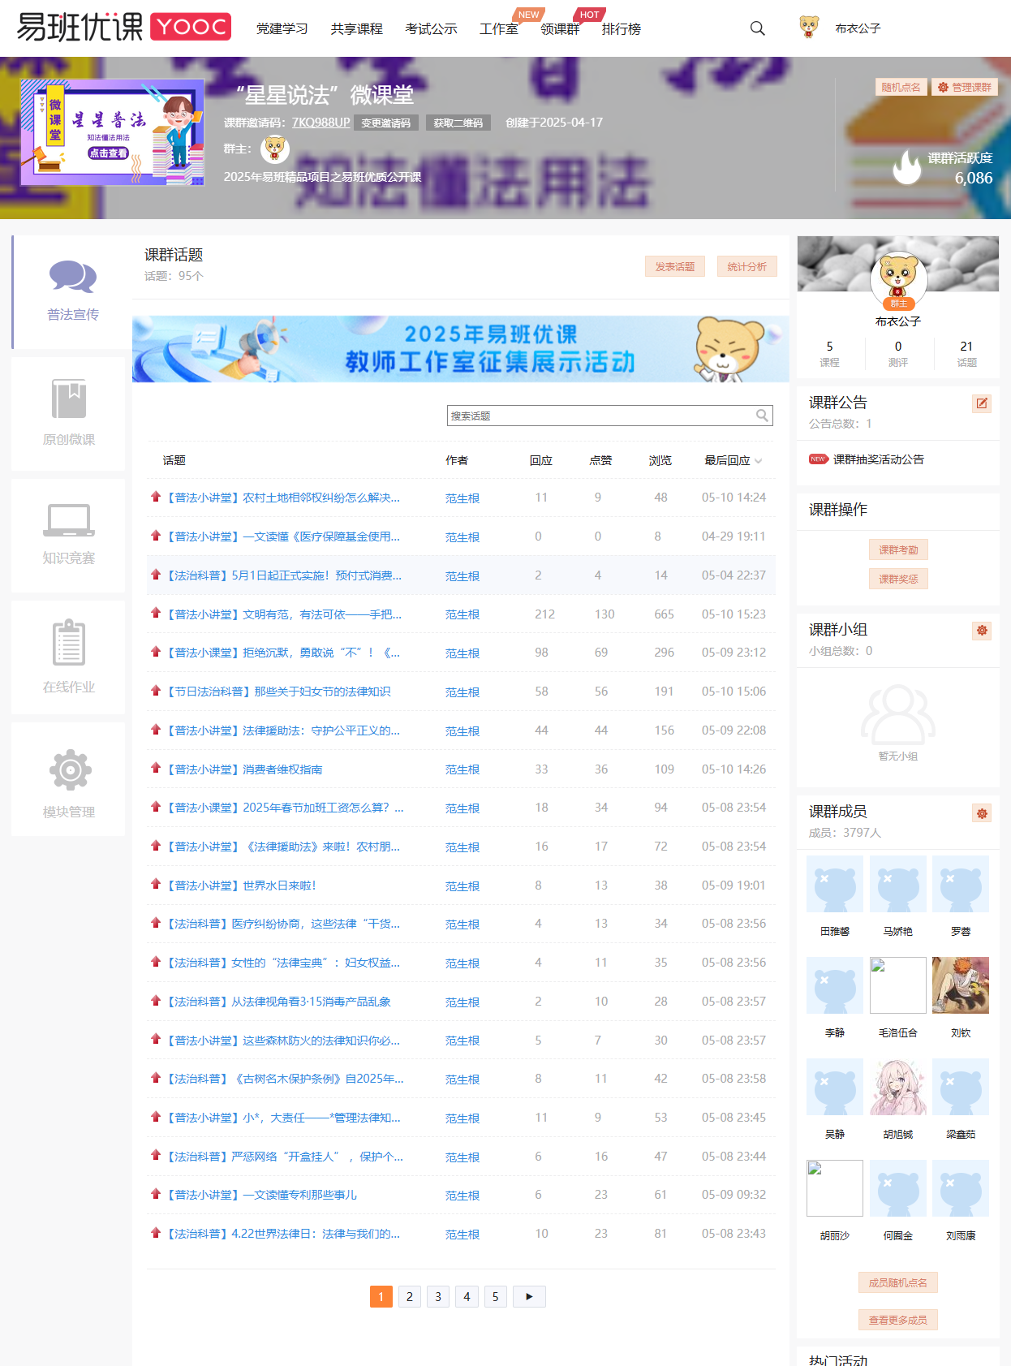
Task: Click the invitation code 7KQ988UP link
Action: coord(321,123)
